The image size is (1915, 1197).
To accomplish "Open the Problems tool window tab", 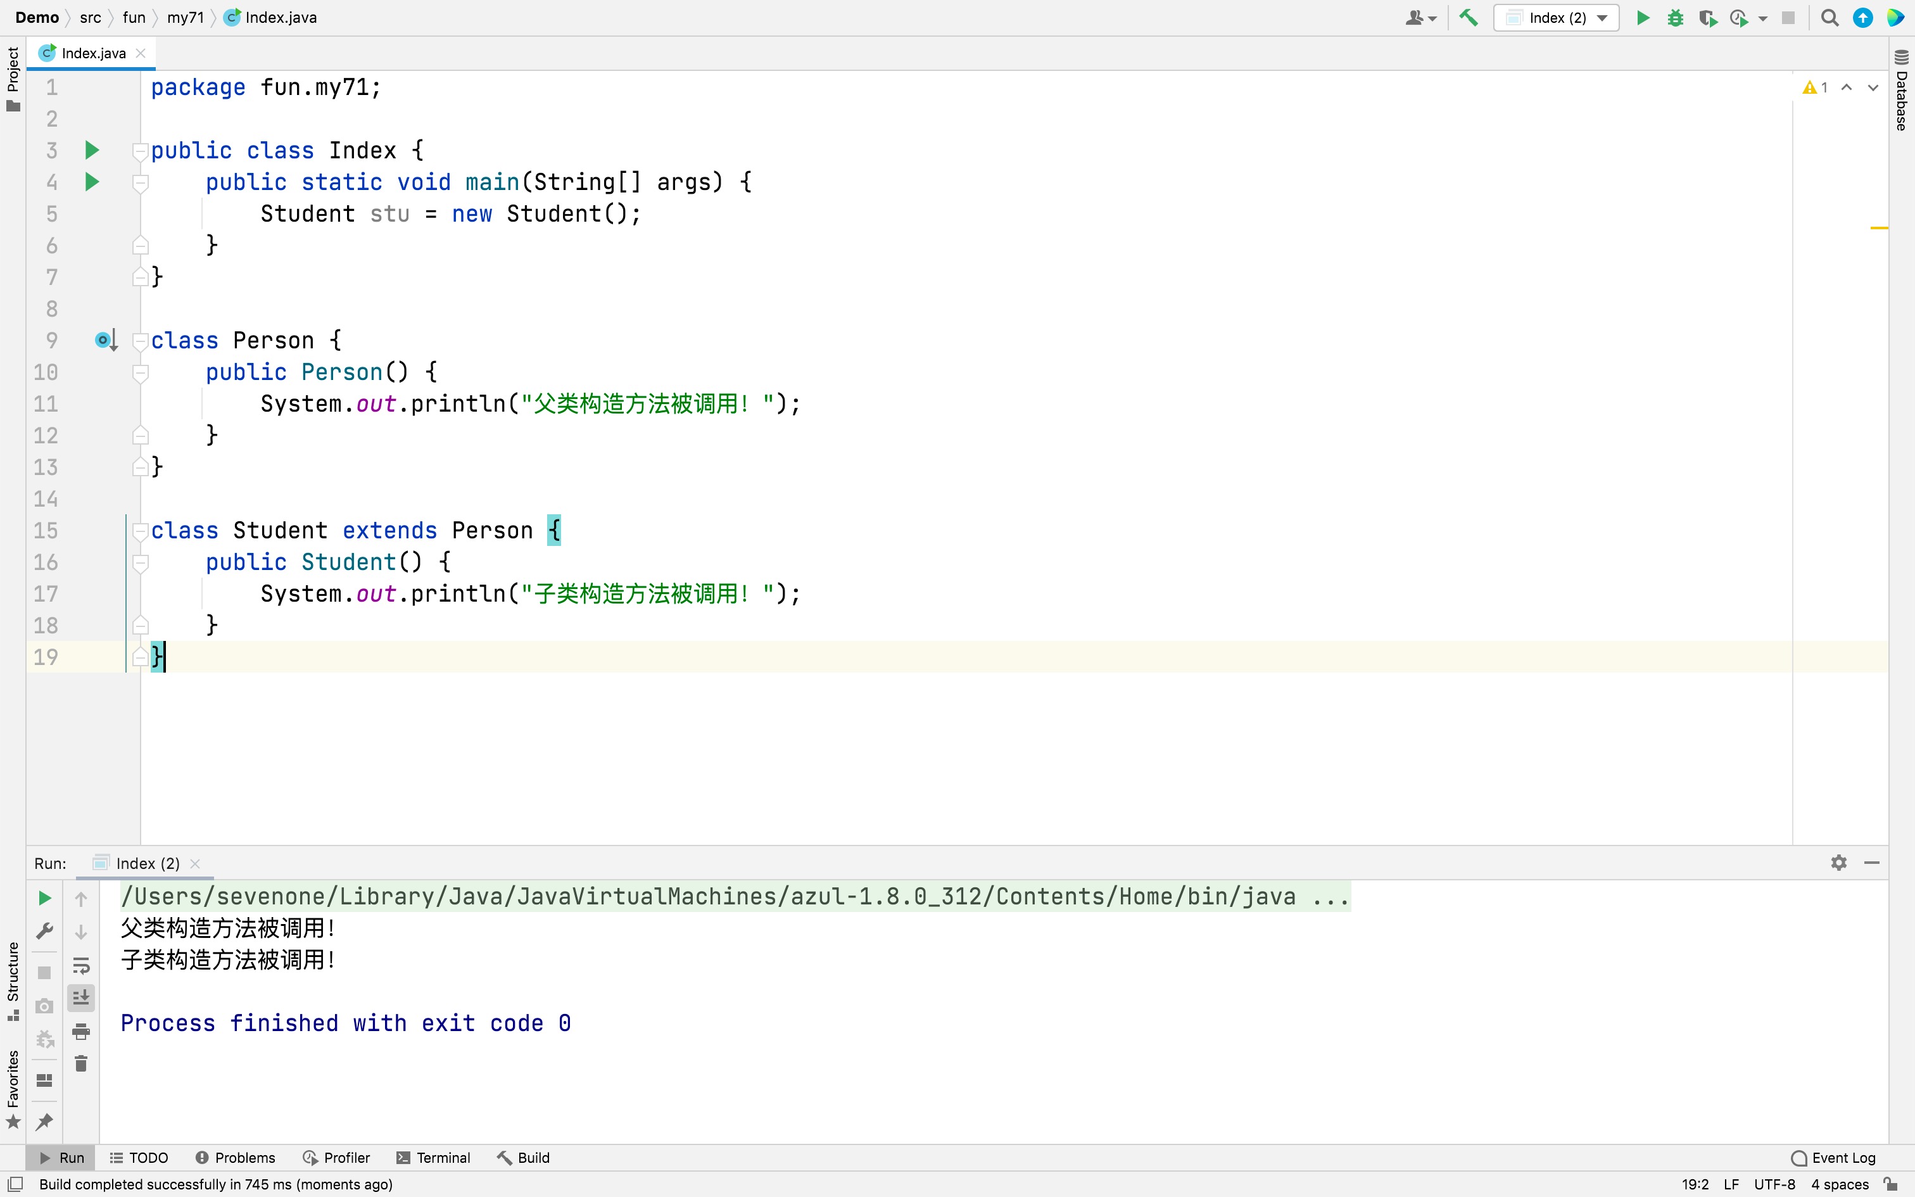I will tap(235, 1158).
